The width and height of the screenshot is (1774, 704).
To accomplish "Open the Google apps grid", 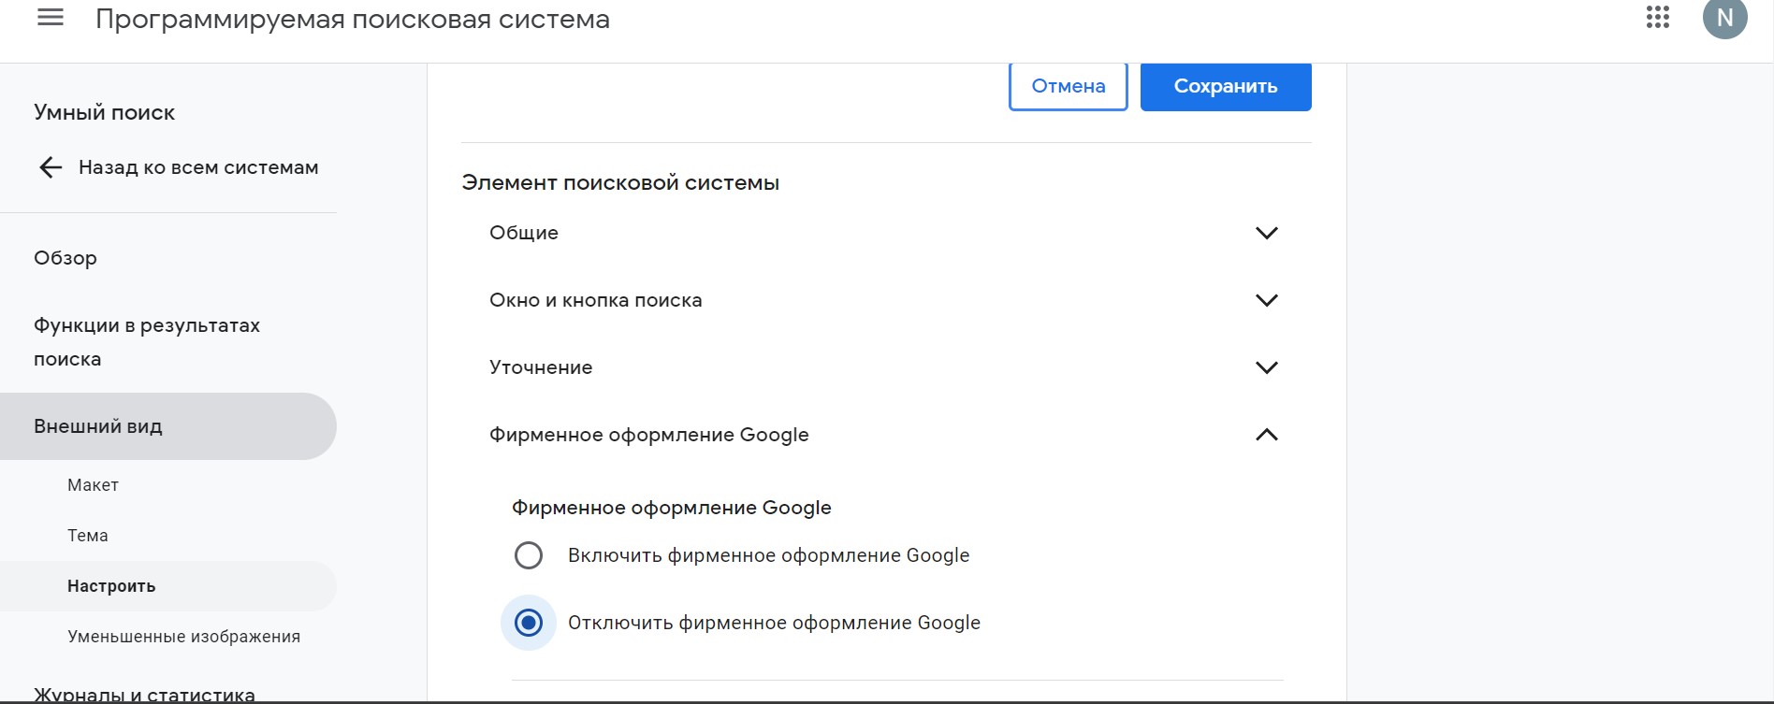I will click(x=1657, y=18).
